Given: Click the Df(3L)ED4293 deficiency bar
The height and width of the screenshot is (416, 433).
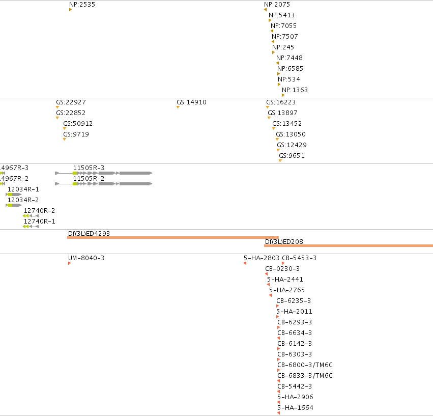Looking at the screenshot, I should (x=173, y=237).
